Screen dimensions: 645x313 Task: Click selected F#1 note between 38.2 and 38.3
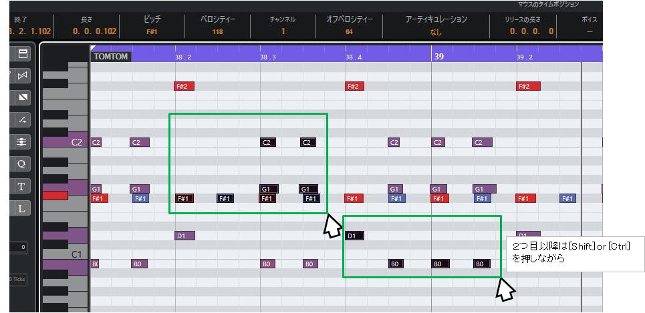pyautogui.click(x=225, y=199)
